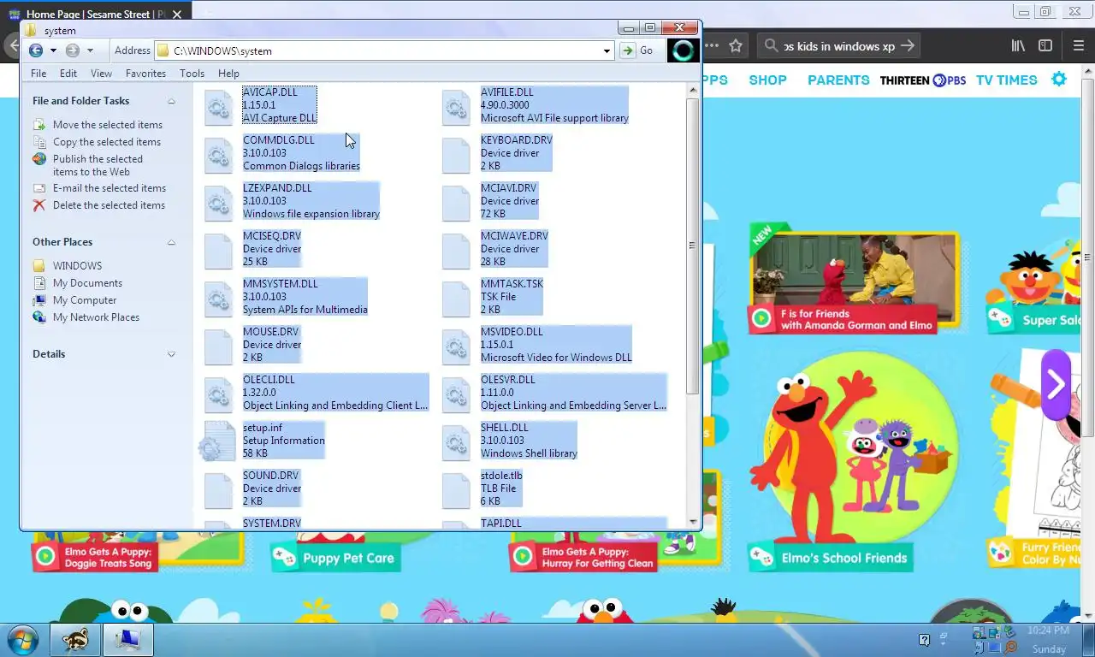Click the raccoon icon in the taskbar
The image size is (1095, 657).
(75, 639)
